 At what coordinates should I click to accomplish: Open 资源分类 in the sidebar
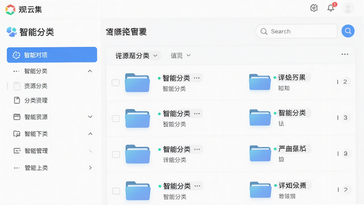pos(36,86)
